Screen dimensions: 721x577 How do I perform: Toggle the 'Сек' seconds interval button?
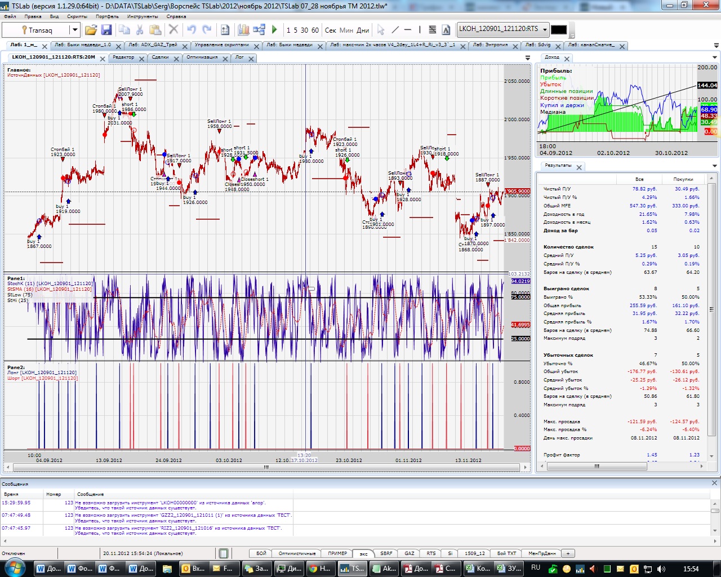click(x=331, y=30)
